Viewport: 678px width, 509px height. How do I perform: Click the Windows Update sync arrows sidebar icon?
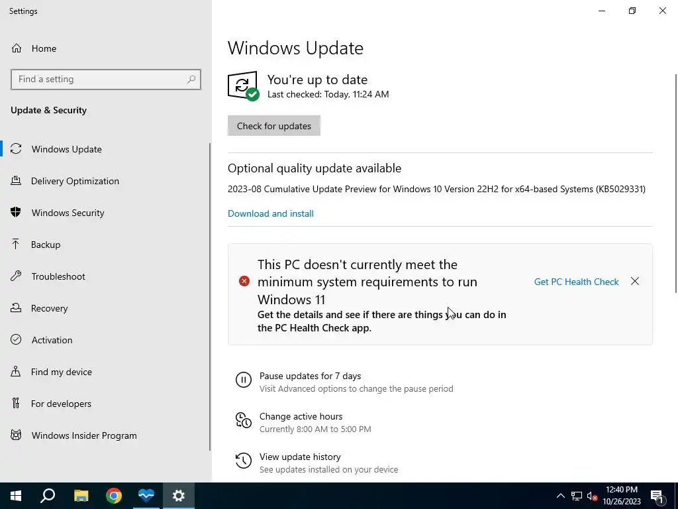(16, 149)
